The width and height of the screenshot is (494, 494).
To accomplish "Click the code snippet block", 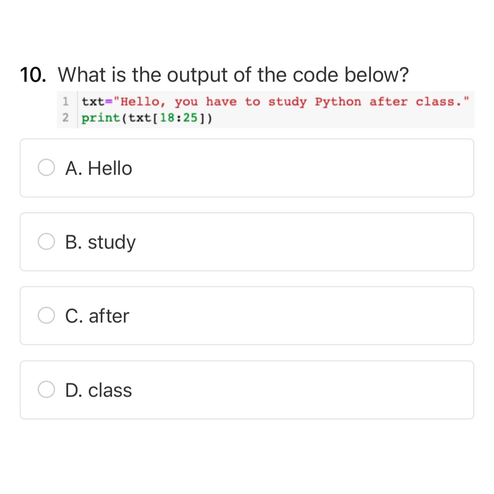I will [265, 109].
